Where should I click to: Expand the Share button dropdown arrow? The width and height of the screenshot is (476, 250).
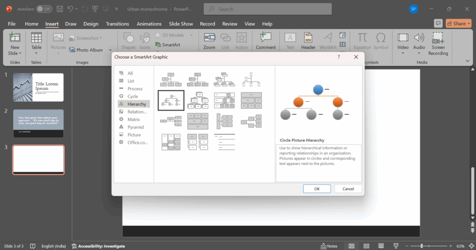[468, 23]
